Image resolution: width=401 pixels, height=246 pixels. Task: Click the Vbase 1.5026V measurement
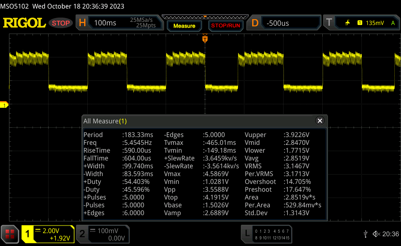(x=196, y=205)
